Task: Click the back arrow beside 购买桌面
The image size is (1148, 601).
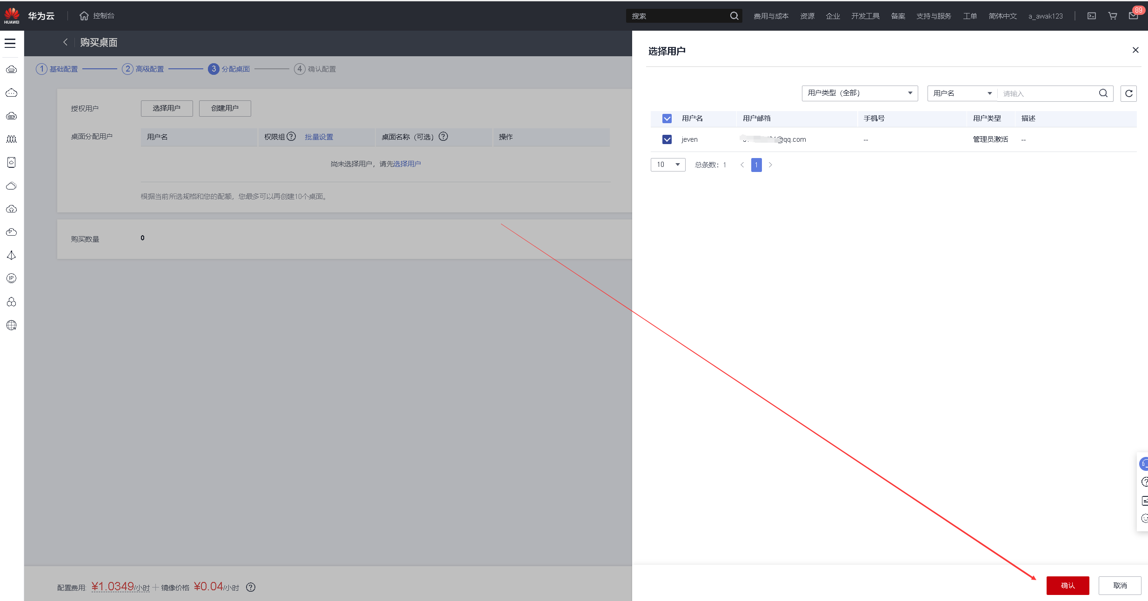Action: 66,42
